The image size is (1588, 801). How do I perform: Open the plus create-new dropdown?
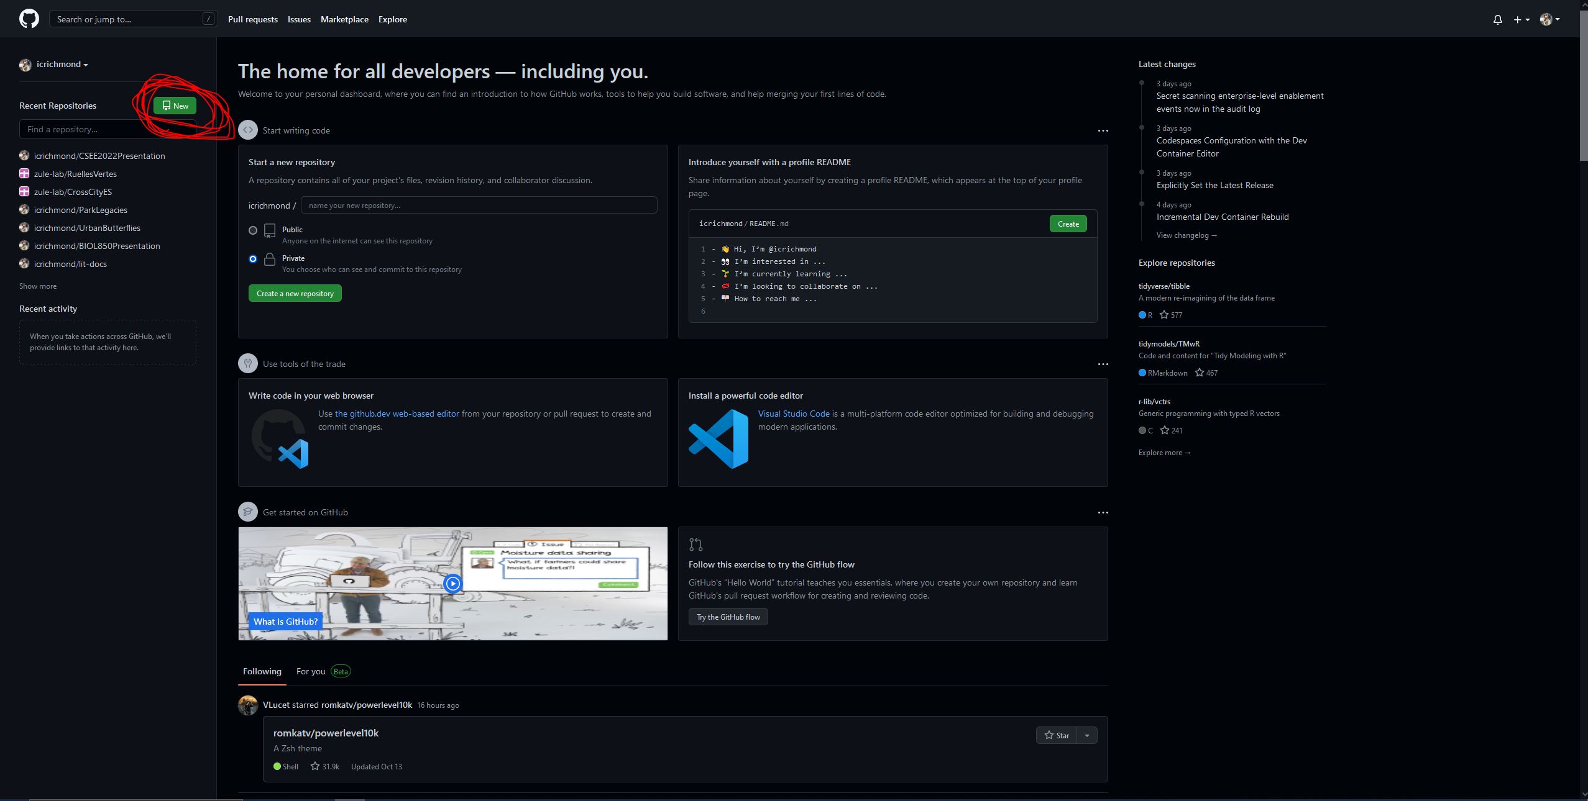pos(1521,20)
